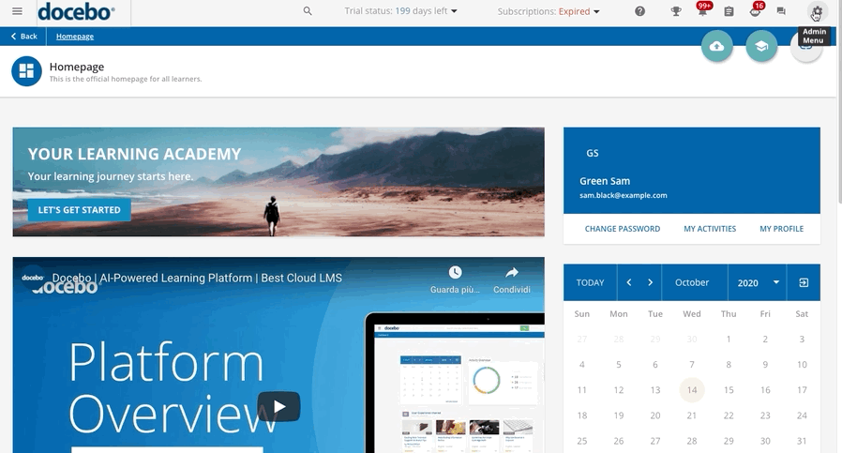Click the Docebo channel logo on video
The height and width of the screenshot is (453, 842).
pos(33,278)
